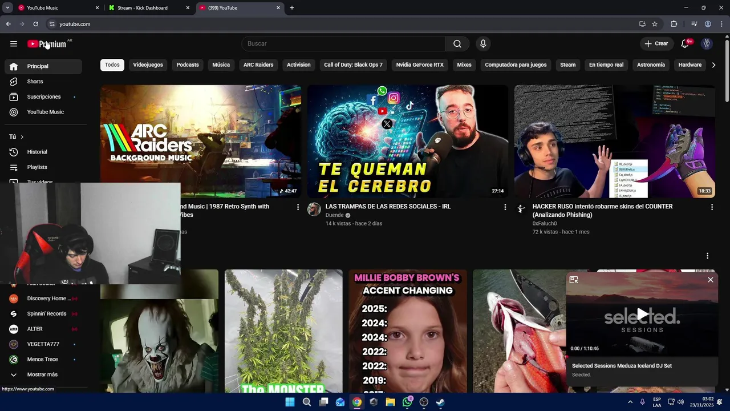730x411 pixels.
Task: Open Windows taskbar search
Action: pos(307,402)
